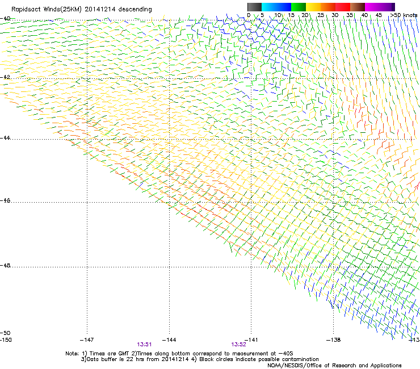Click the -50 latitude axis label
This screenshot has width=420, height=369.
(5, 333)
